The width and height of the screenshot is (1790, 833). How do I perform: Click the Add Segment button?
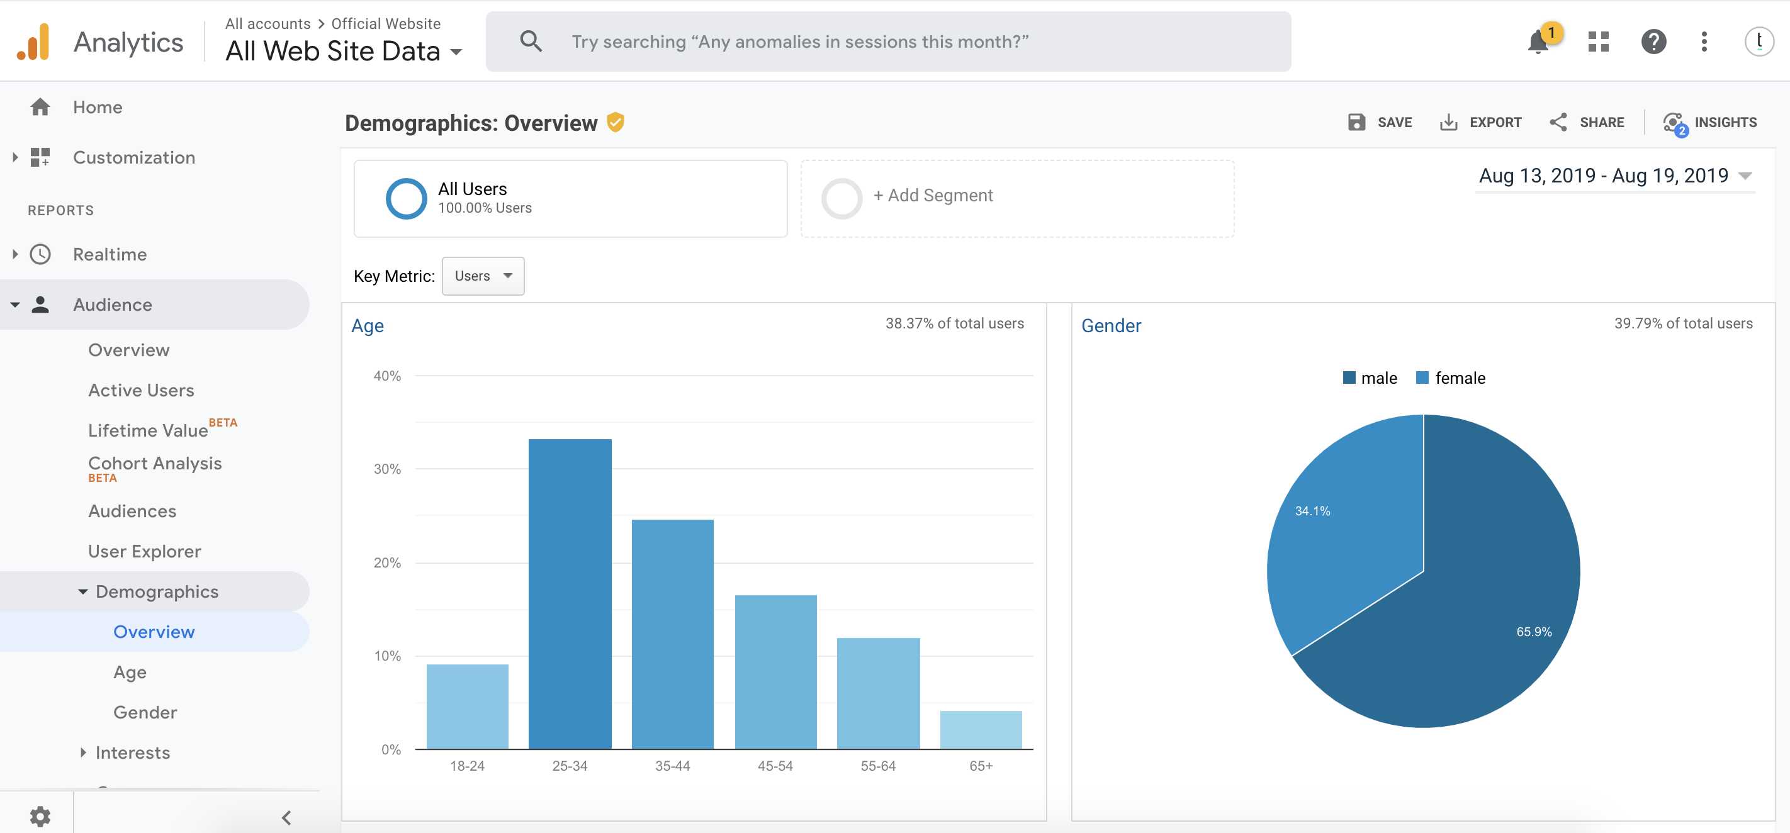(x=933, y=196)
